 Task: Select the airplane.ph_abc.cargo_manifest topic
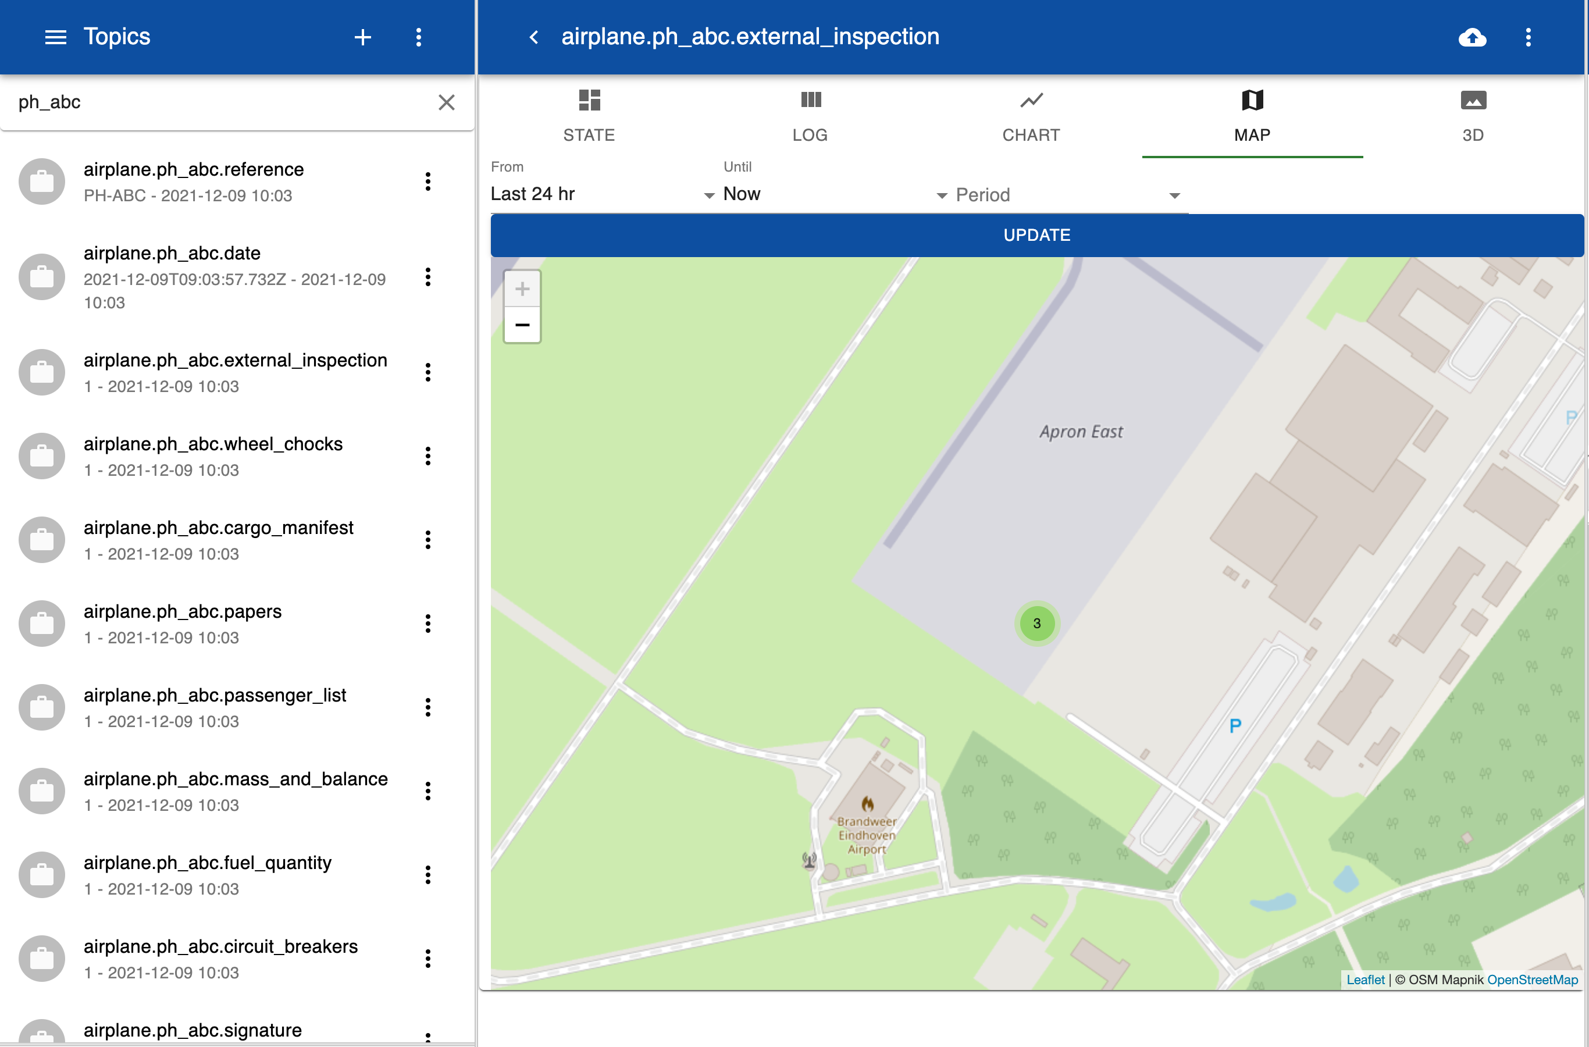click(x=237, y=540)
